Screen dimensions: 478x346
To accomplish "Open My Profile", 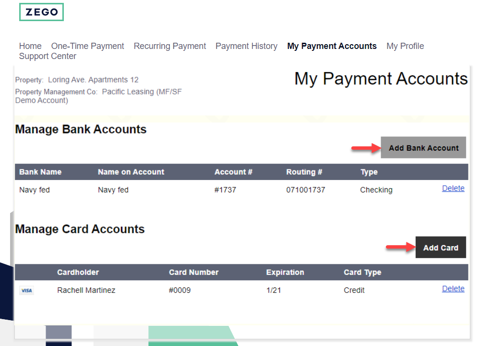I will 405,46.
